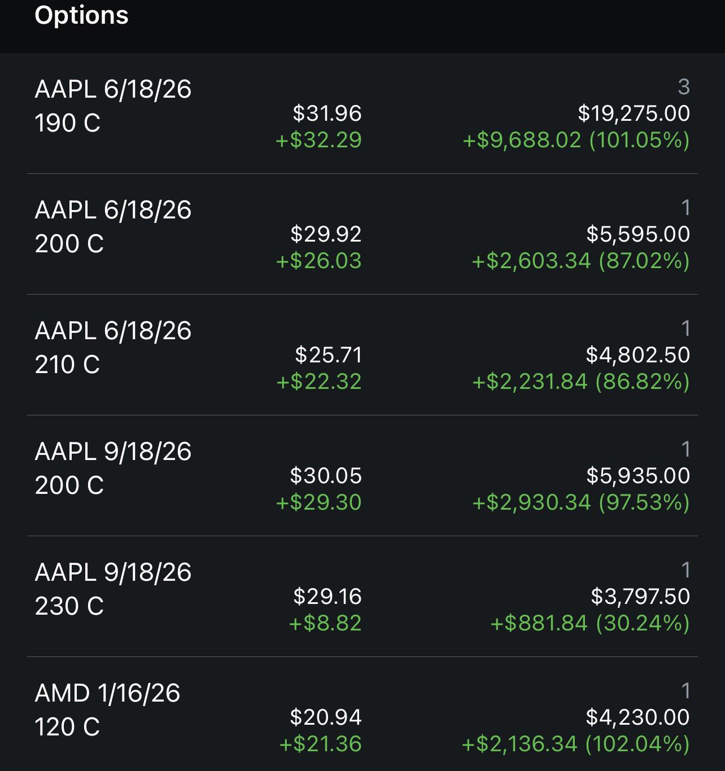Tap the +$8.82 price change
Image resolution: width=725 pixels, height=771 pixels.
point(325,623)
